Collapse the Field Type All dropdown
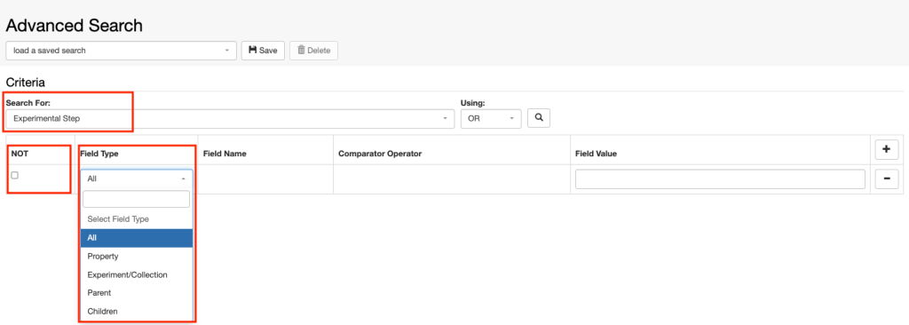Screen dimensions: 909x325 click(x=136, y=178)
